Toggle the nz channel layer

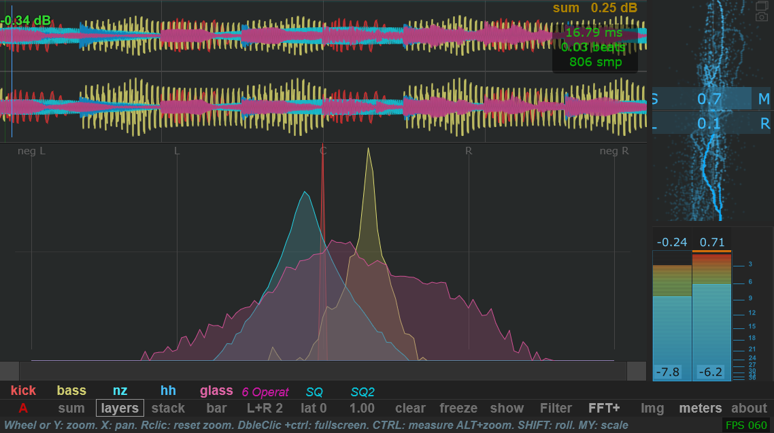[120, 391]
